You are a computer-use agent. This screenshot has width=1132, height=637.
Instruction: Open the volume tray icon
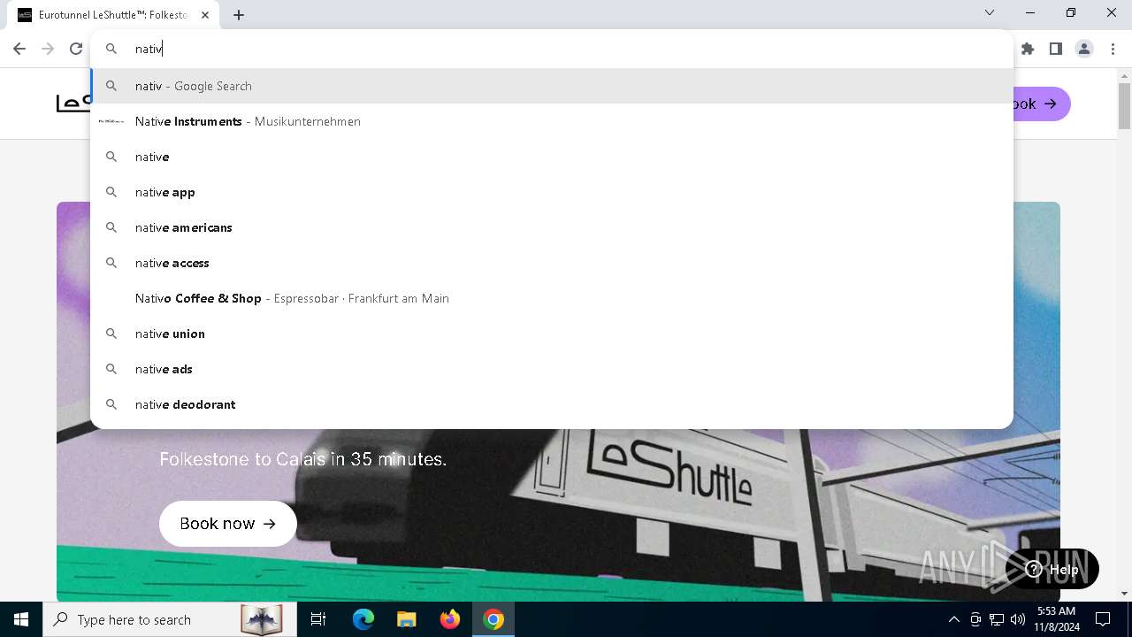point(1018,619)
